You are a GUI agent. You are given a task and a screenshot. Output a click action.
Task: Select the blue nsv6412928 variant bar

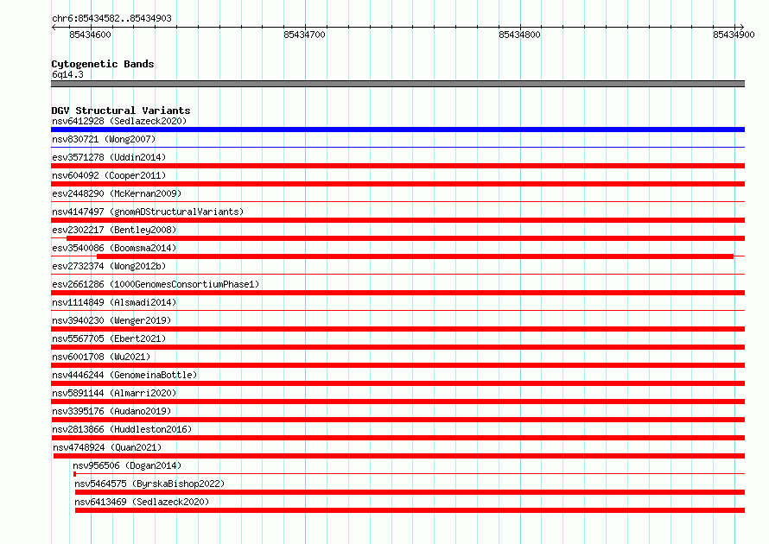(x=397, y=130)
